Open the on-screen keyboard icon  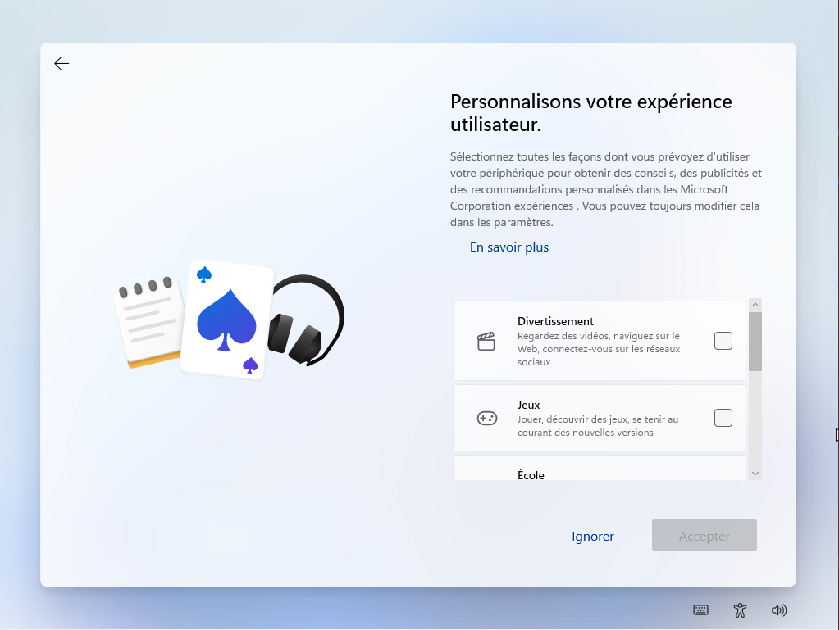click(700, 610)
